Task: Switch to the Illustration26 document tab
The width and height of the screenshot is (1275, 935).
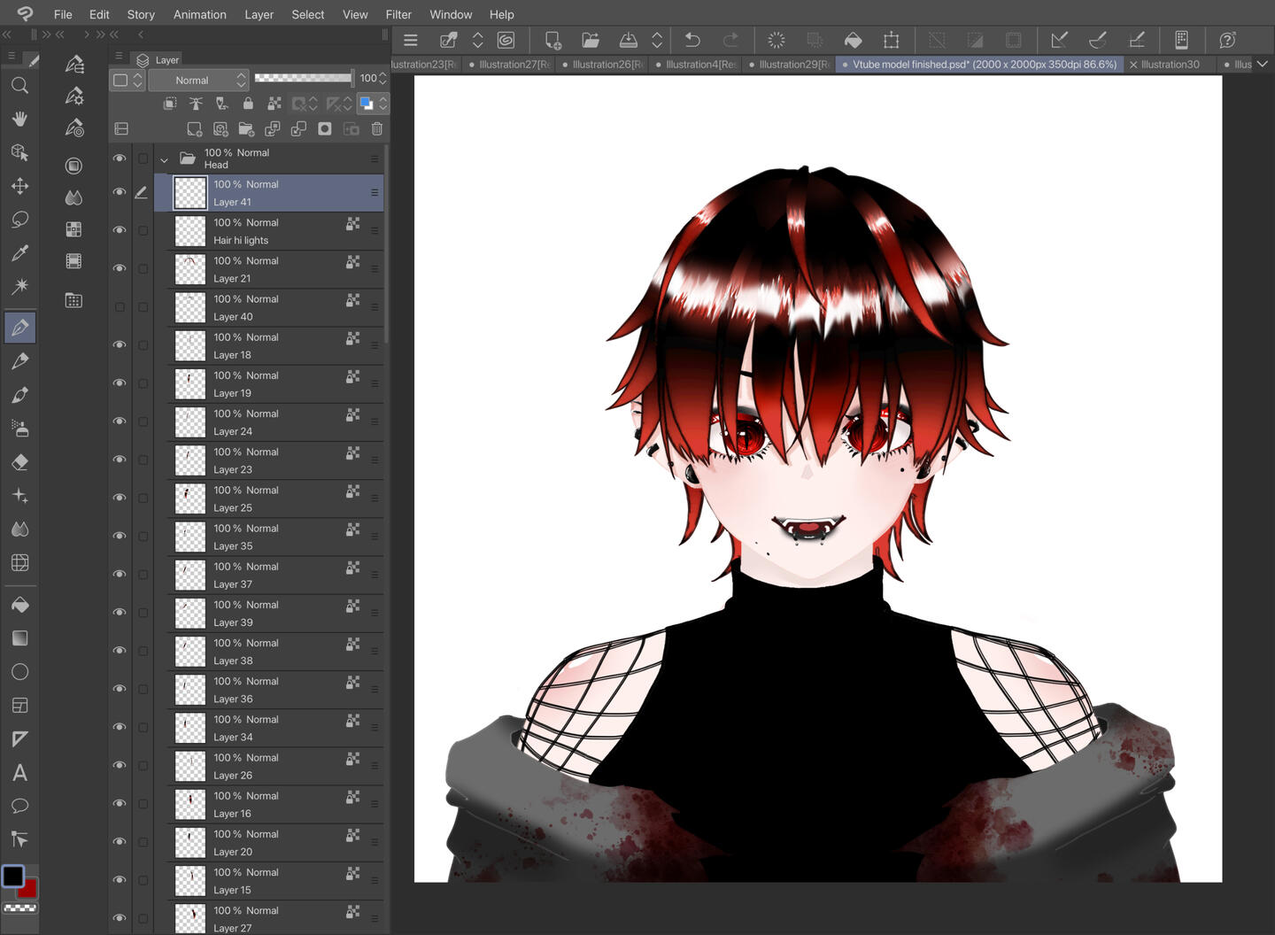Action: click(x=607, y=65)
